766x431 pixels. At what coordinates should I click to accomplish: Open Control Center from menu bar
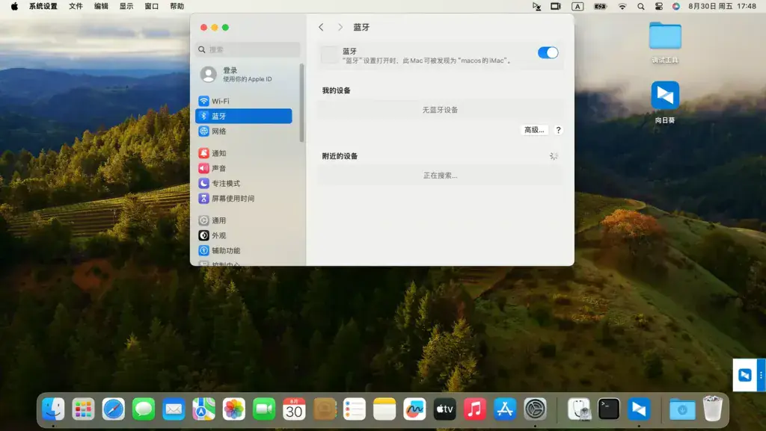coord(658,6)
